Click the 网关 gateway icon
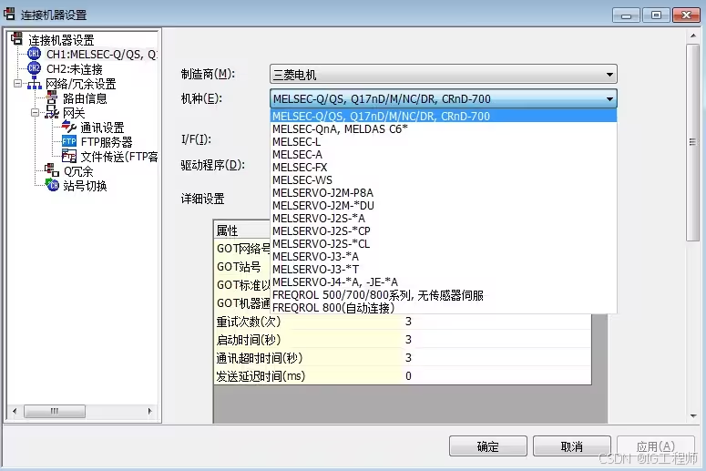Screen dimensions: 706x471 [x=52, y=112]
